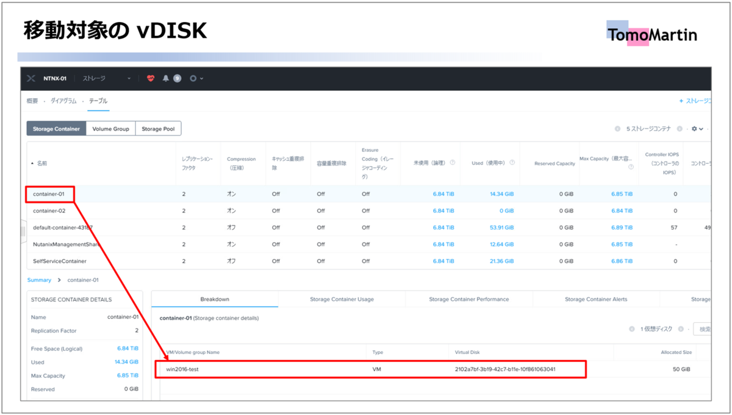Go to previous page of 仮想ディスク list

[x=632, y=329]
